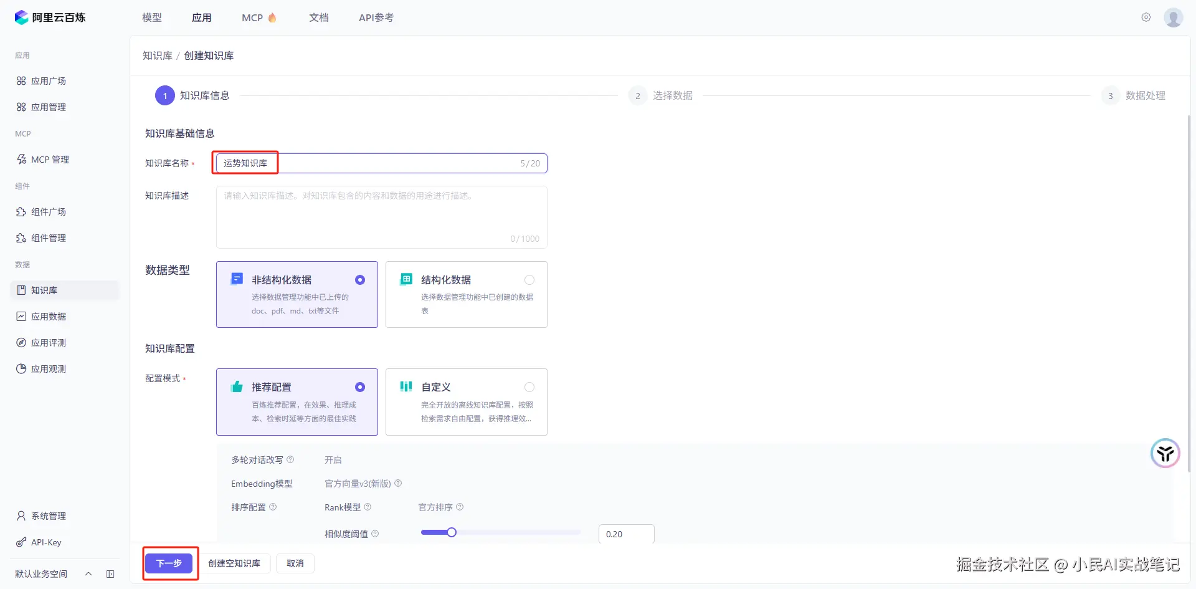Open the 文档 top navigation tab
This screenshot has width=1196, height=589.
pos(319,17)
